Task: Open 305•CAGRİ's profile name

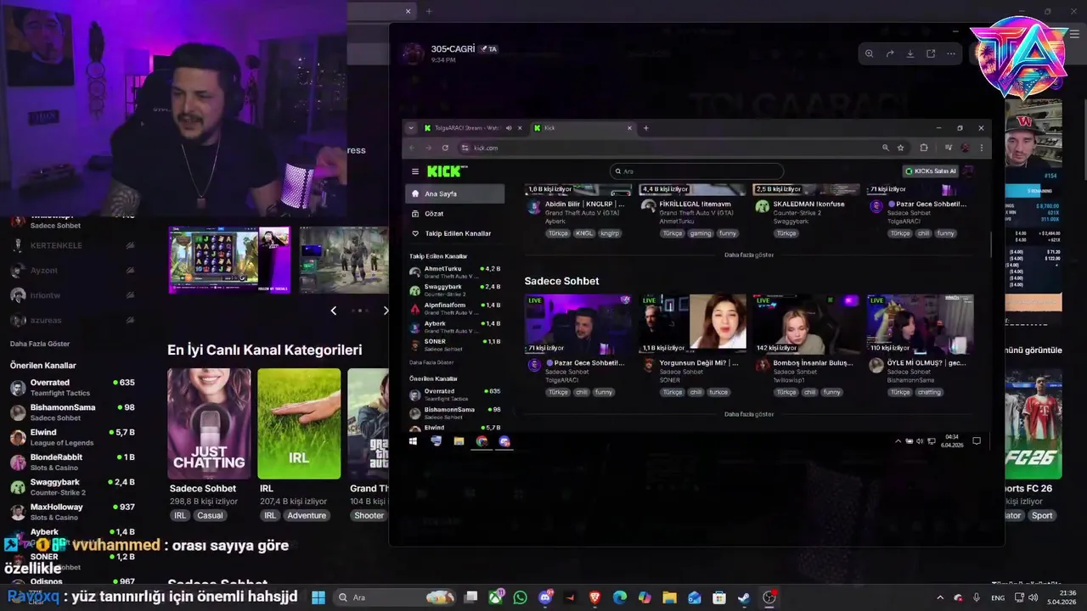Action: pos(453,49)
